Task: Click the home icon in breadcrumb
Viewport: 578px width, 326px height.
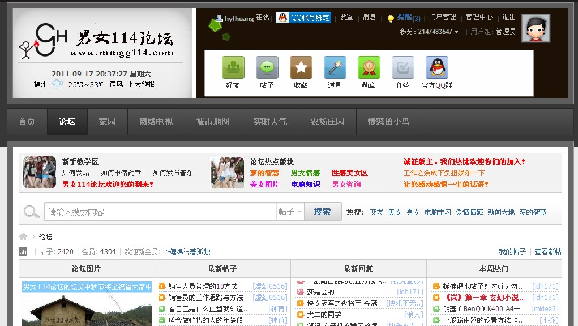Action: point(23,237)
